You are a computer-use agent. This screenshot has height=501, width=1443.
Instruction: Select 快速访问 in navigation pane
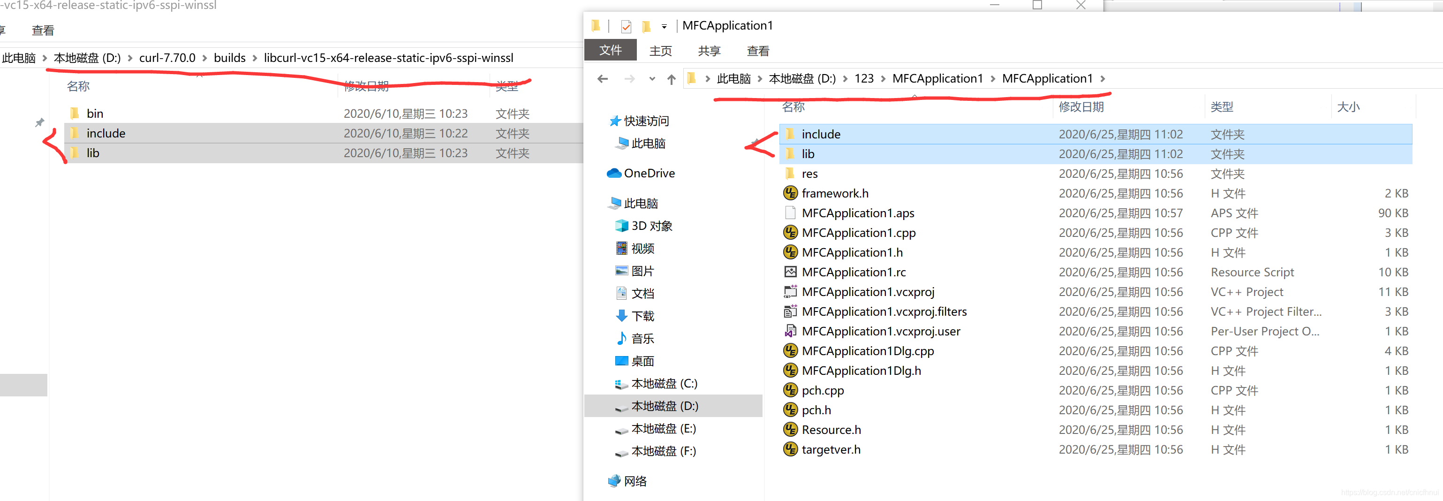pos(639,121)
